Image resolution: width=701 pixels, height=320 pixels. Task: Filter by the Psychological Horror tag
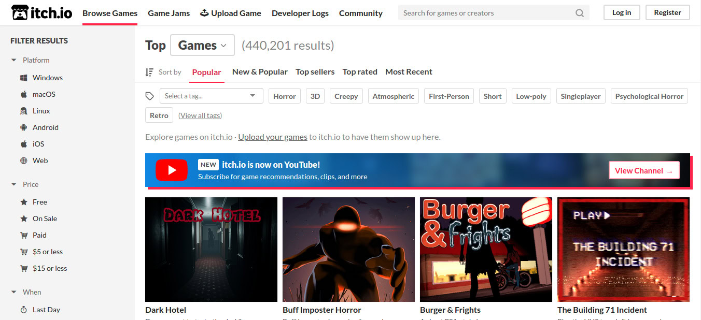(x=649, y=96)
